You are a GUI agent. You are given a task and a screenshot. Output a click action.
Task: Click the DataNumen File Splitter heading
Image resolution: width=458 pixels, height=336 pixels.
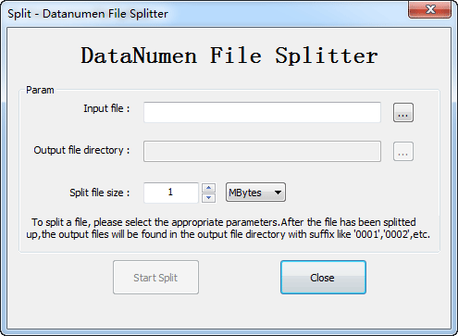click(x=229, y=56)
